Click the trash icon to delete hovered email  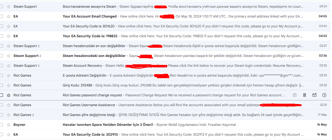[x=305, y=95]
